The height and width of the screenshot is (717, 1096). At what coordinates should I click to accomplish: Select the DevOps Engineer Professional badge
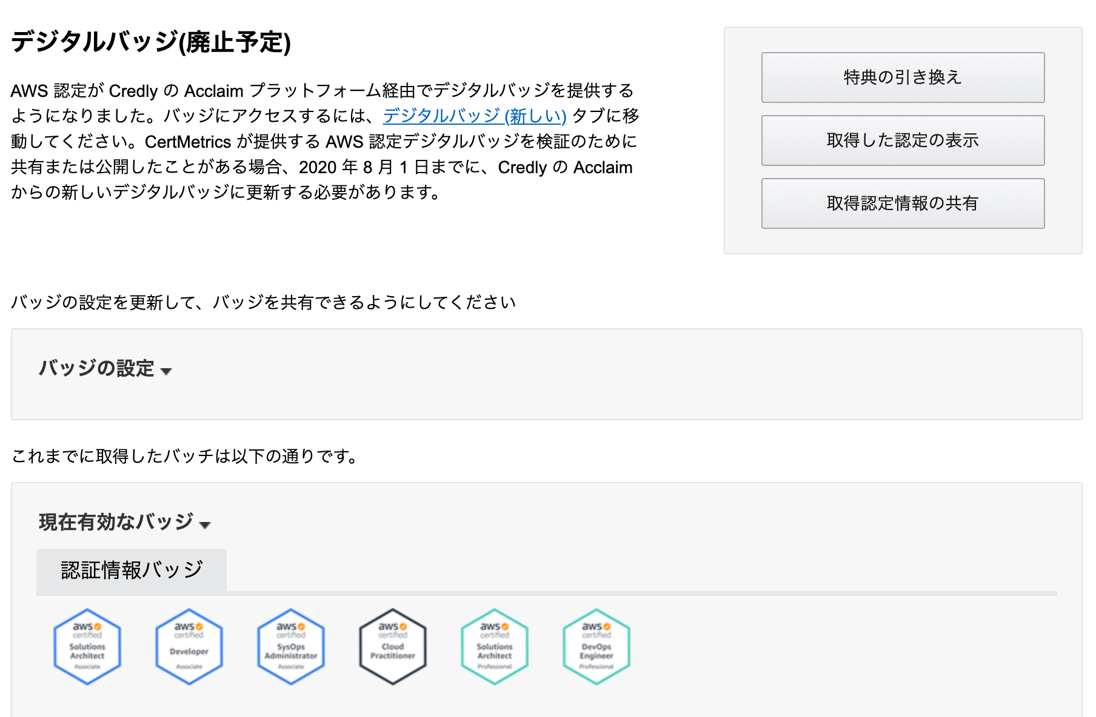point(596,647)
